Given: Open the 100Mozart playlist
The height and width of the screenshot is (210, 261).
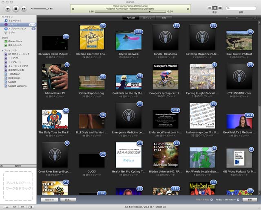Looking at the screenshot, I should (x=18, y=74).
